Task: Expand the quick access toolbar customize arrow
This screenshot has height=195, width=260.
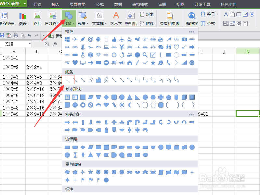Action: pos(44,35)
